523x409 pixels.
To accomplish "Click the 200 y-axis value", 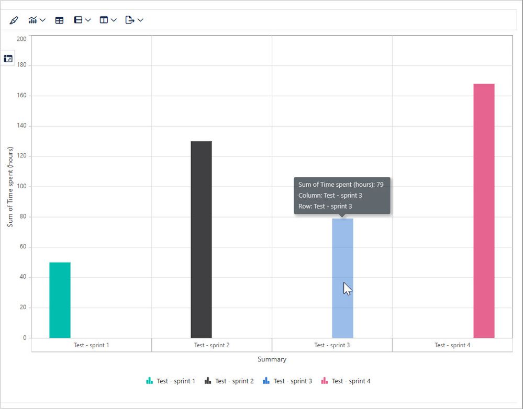I will pos(21,39).
